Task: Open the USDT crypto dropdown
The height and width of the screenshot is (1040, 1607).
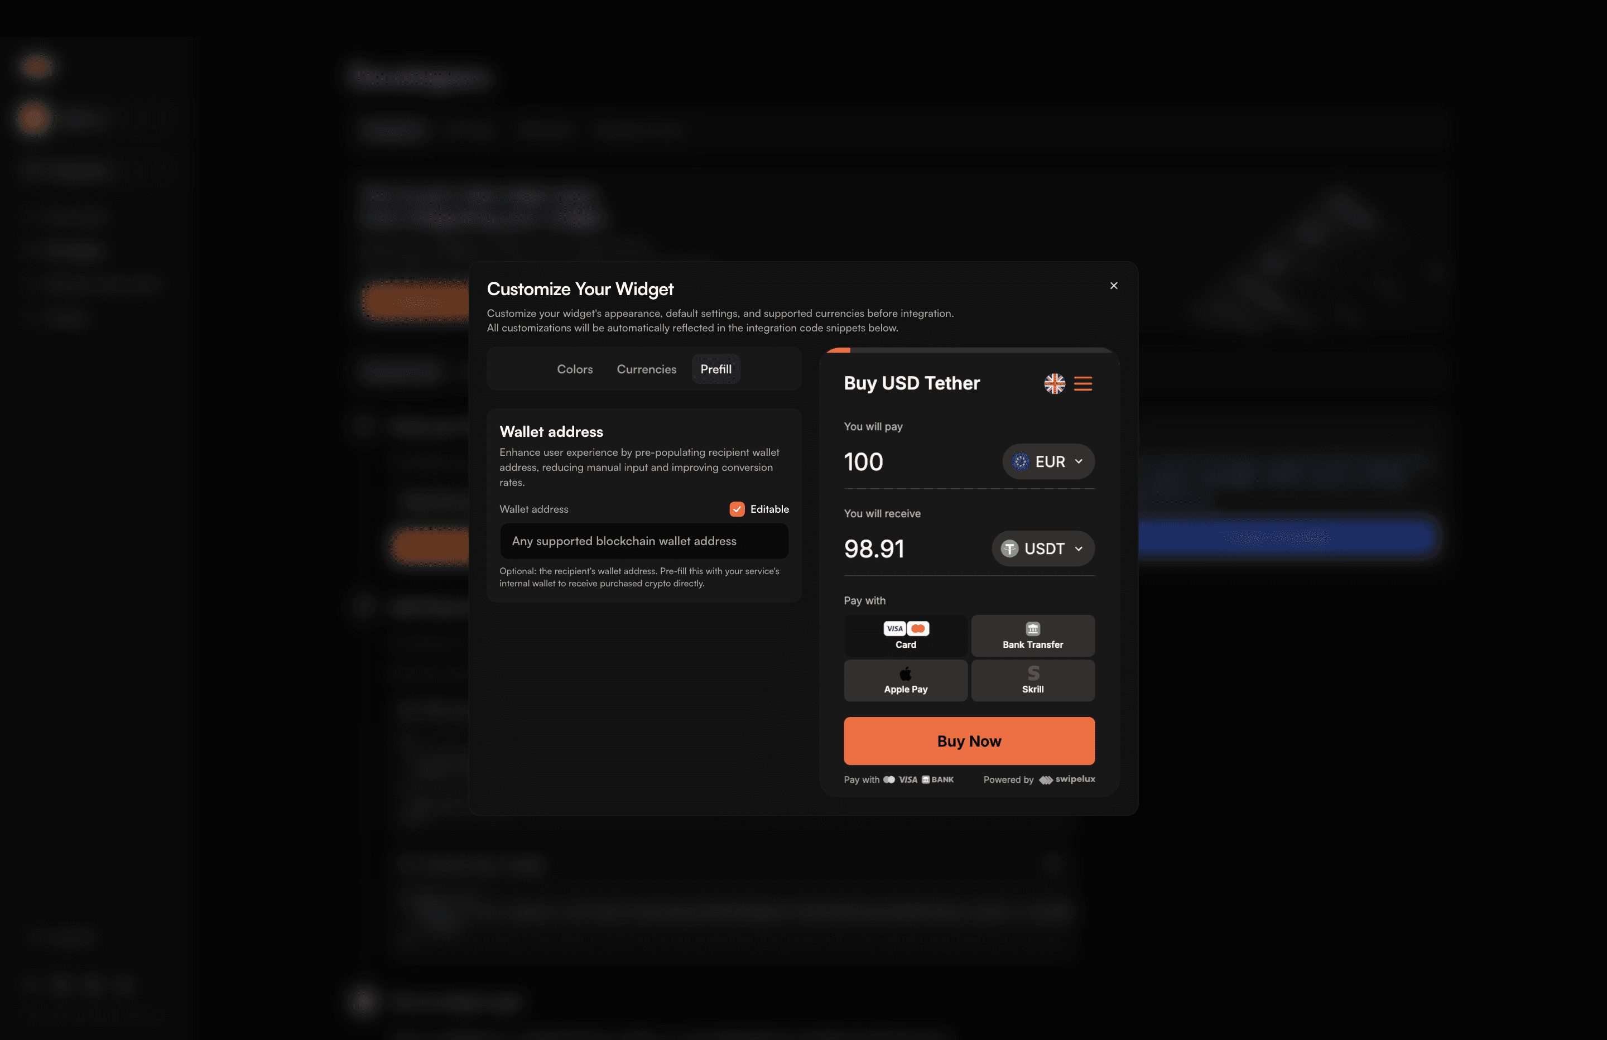Action: pos(1042,548)
